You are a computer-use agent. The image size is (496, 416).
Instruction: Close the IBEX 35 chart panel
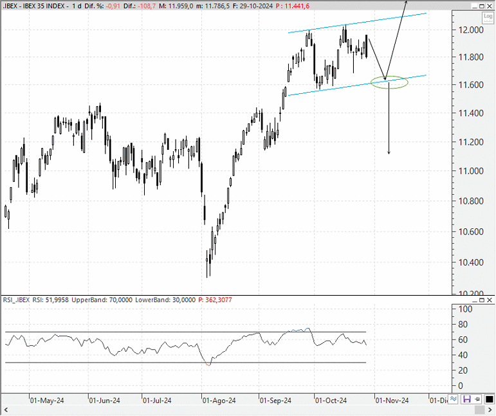pyautogui.click(x=490, y=6)
